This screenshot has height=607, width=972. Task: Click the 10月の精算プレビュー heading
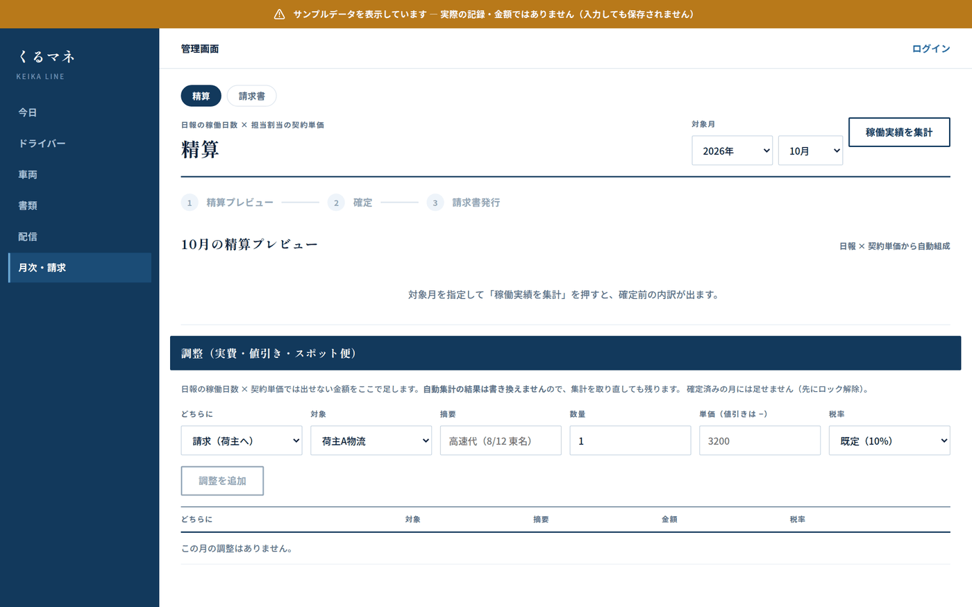coord(249,244)
